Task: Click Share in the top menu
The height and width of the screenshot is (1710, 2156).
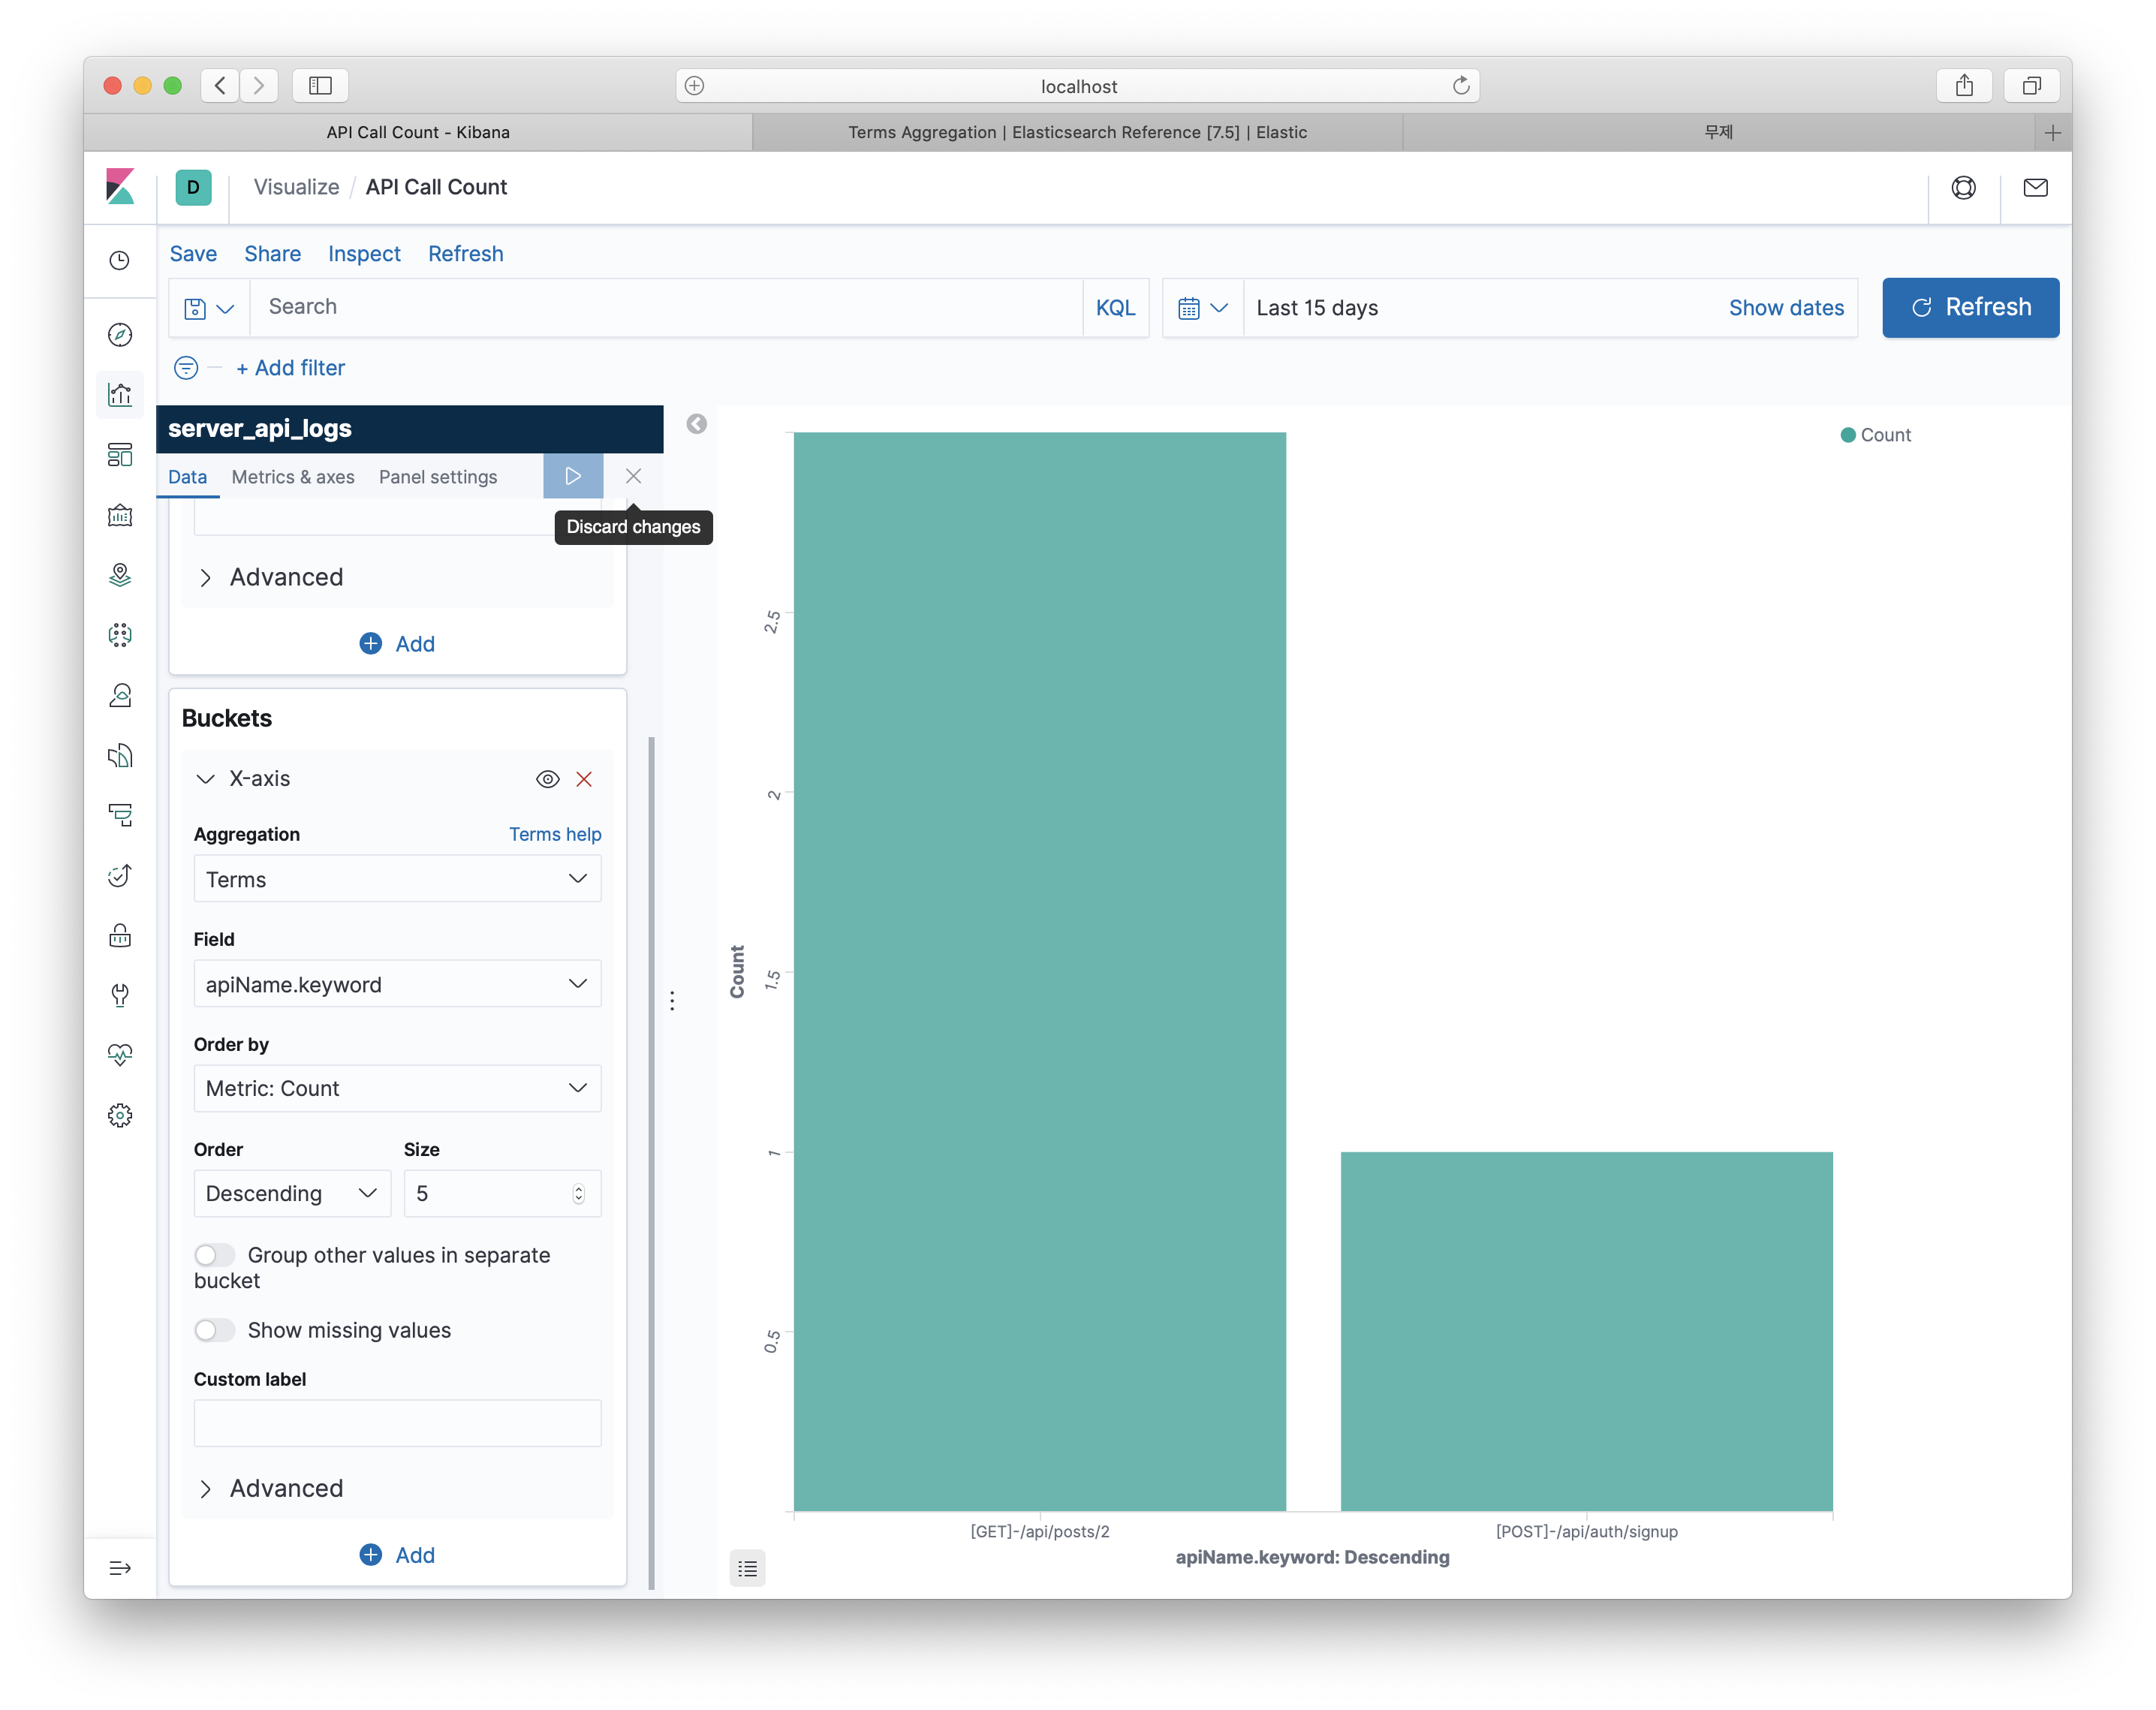Action: (x=272, y=254)
